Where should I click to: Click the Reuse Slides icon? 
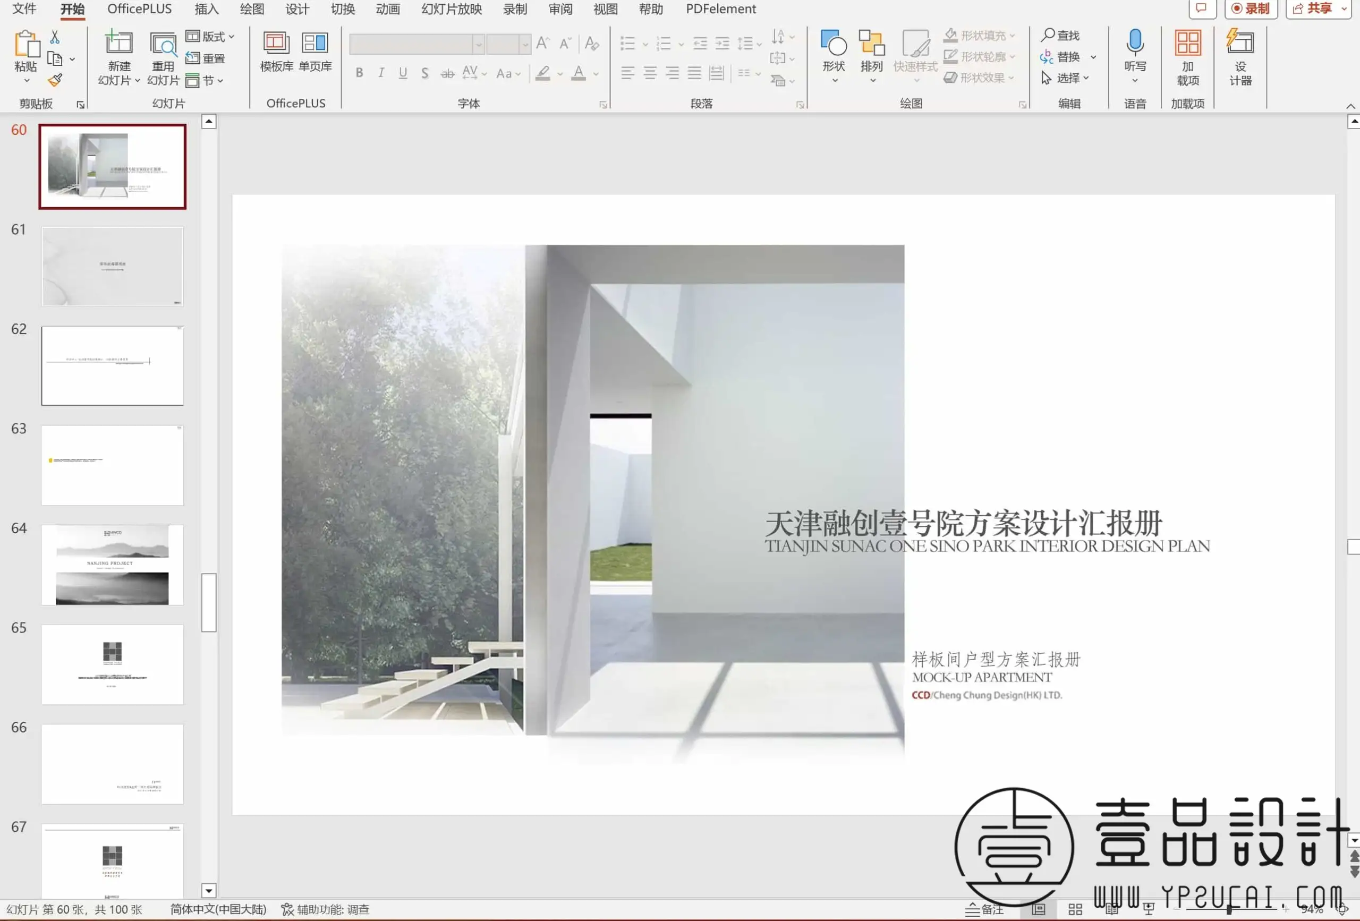(x=163, y=44)
